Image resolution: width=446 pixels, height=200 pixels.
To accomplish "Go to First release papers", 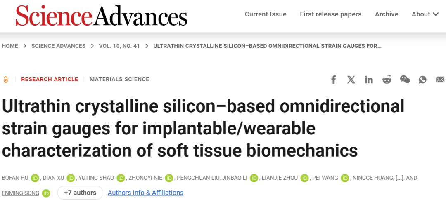I will [330, 14].
